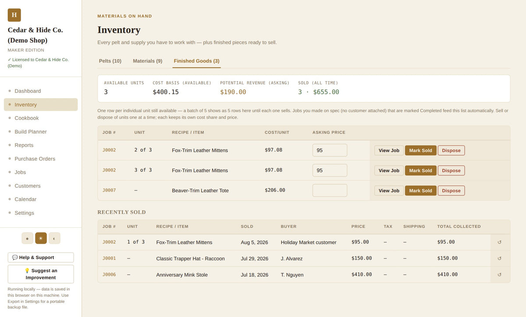
Task: Open job J0002 link in Recently Sold
Action: 109,242
